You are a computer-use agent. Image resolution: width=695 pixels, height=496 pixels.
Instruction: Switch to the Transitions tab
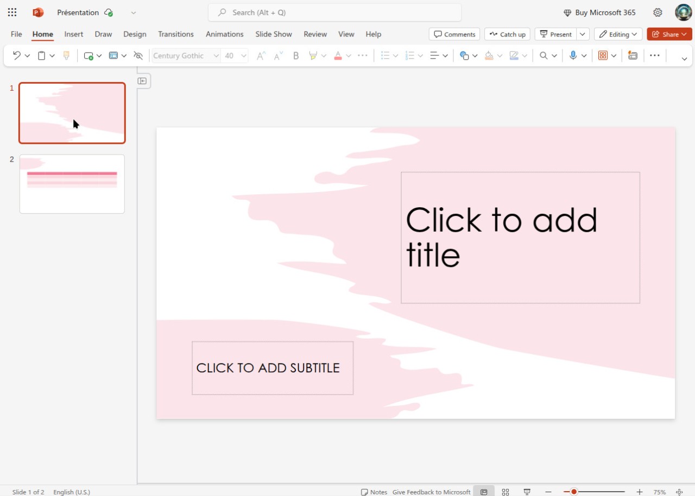click(x=175, y=34)
